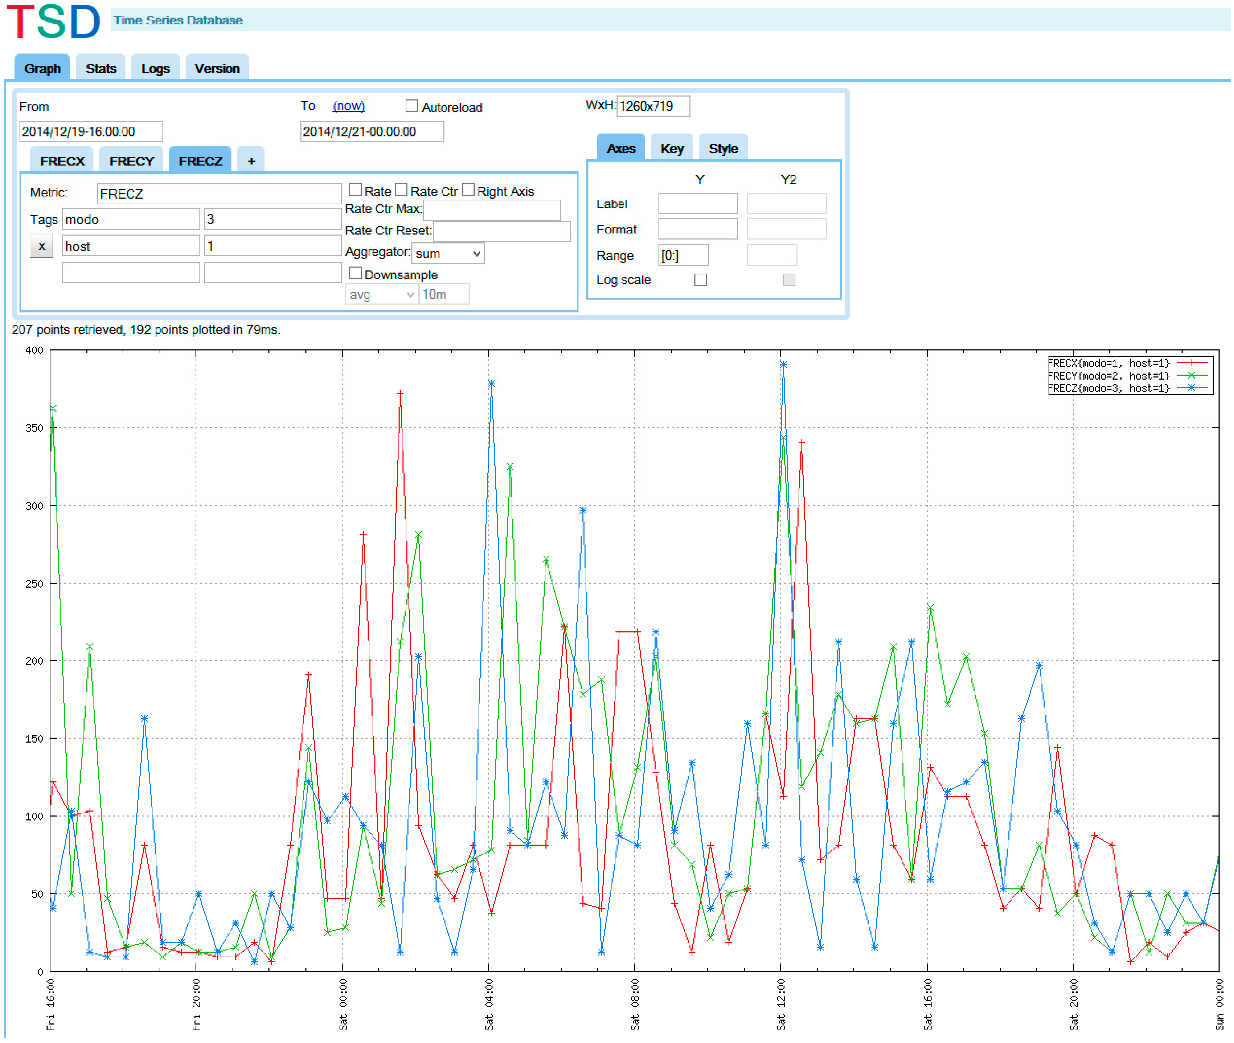Check the Rate option
Screen dimensions: 1234x1043
355,190
